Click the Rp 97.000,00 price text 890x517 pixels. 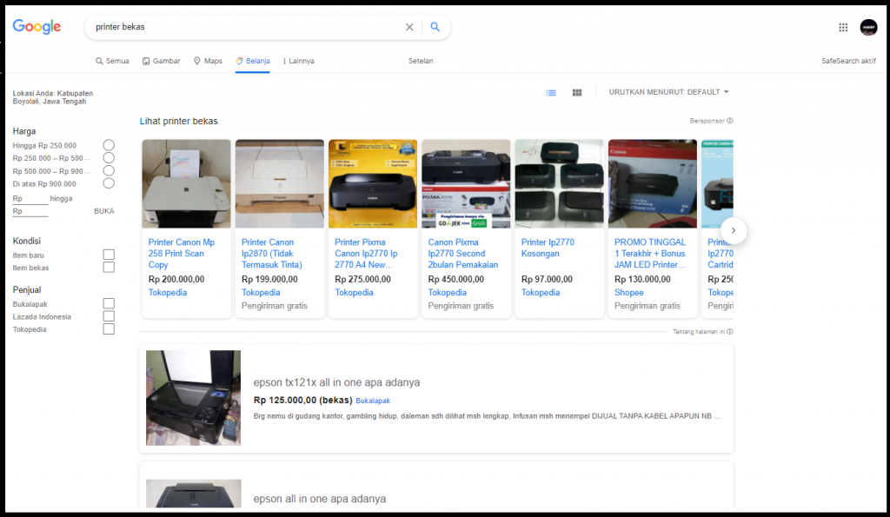coord(548,279)
